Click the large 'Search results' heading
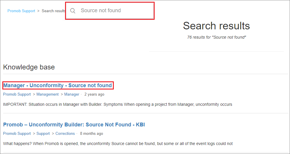290x154 pixels. coord(216,26)
